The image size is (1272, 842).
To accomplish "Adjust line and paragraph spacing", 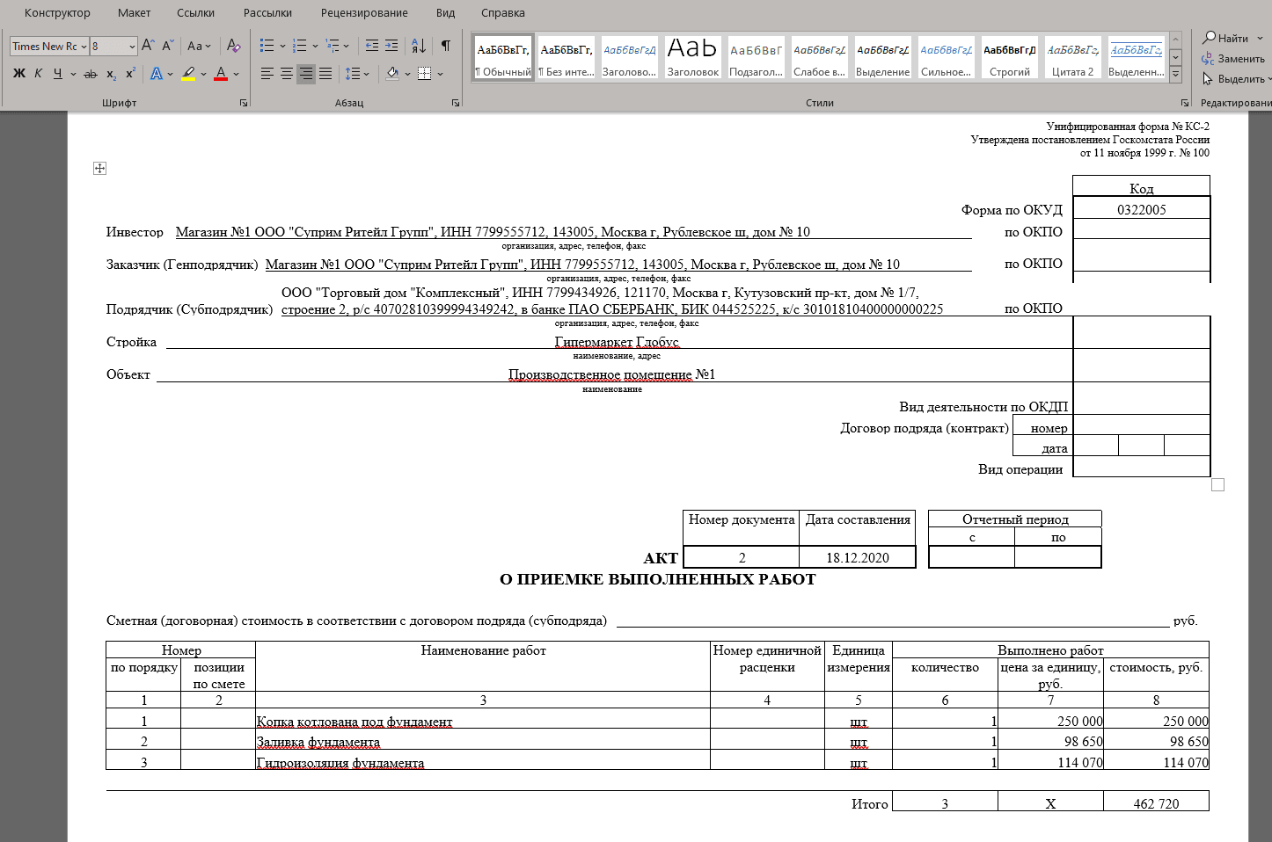I will pyautogui.click(x=352, y=74).
